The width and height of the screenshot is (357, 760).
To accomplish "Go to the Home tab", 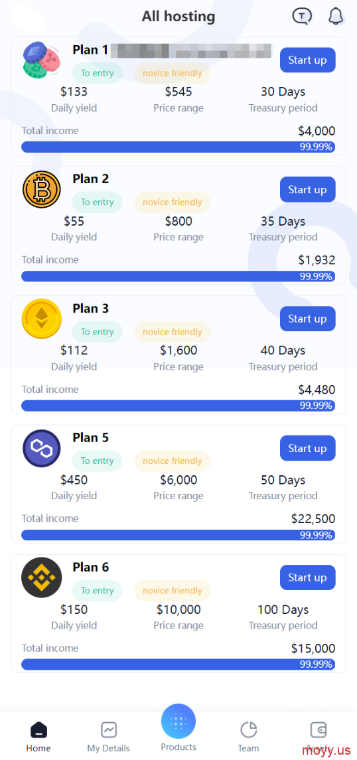I will click(x=38, y=737).
